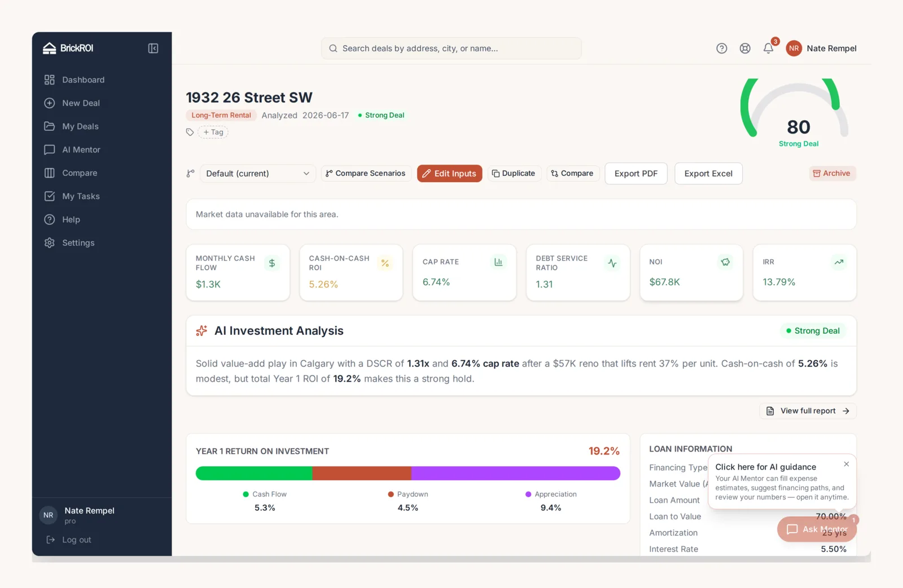Click the Ask Mentor chat button
The width and height of the screenshot is (903, 588).
[x=817, y=529]
